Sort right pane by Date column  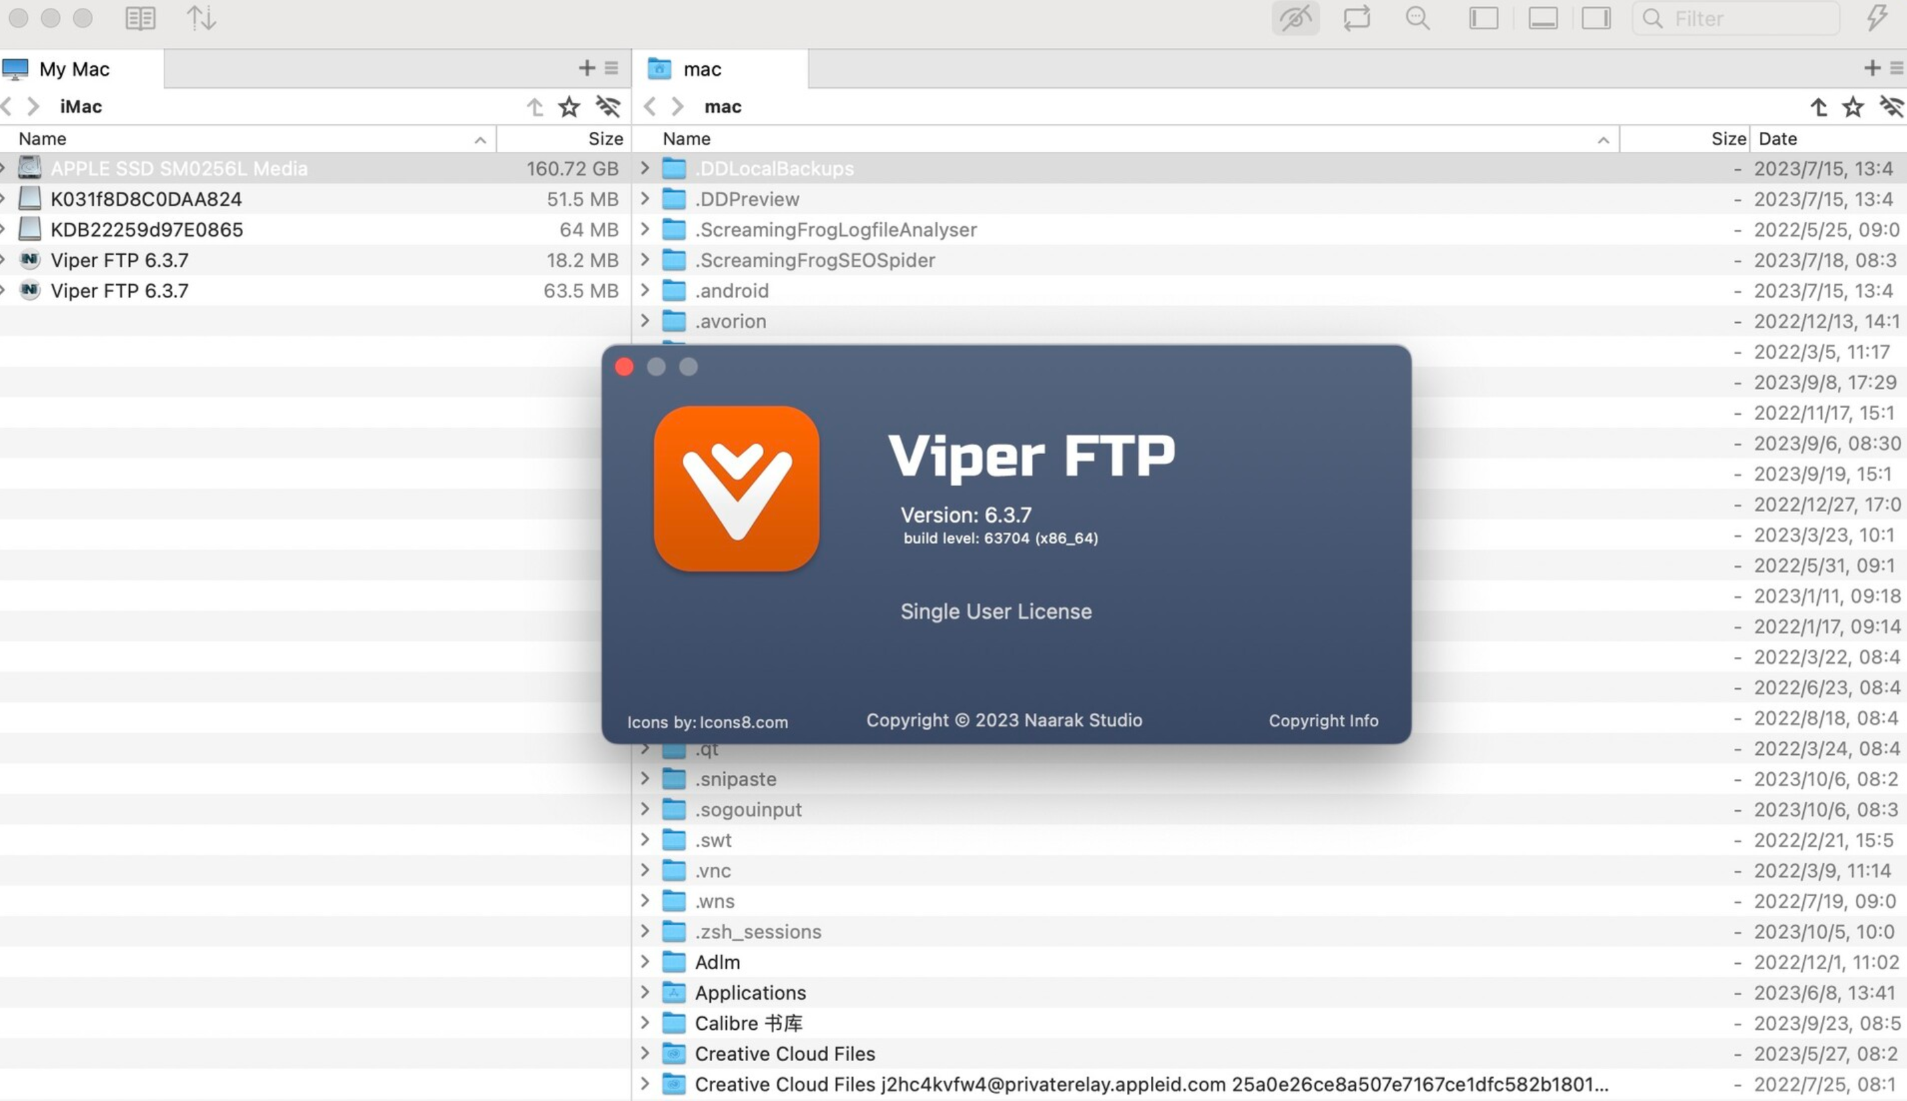pyautogui.click(x=1828, y=138)
